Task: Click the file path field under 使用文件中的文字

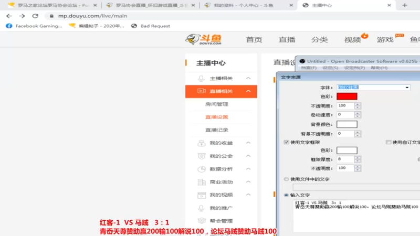Action: [x=356, y=187]
